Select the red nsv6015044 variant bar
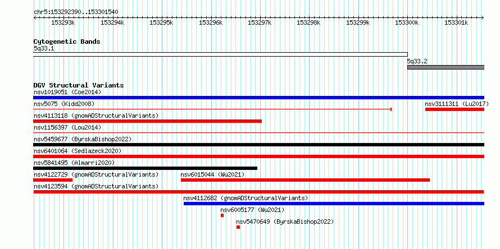Viewport: 500px width, 249px height. click(305, 180)
